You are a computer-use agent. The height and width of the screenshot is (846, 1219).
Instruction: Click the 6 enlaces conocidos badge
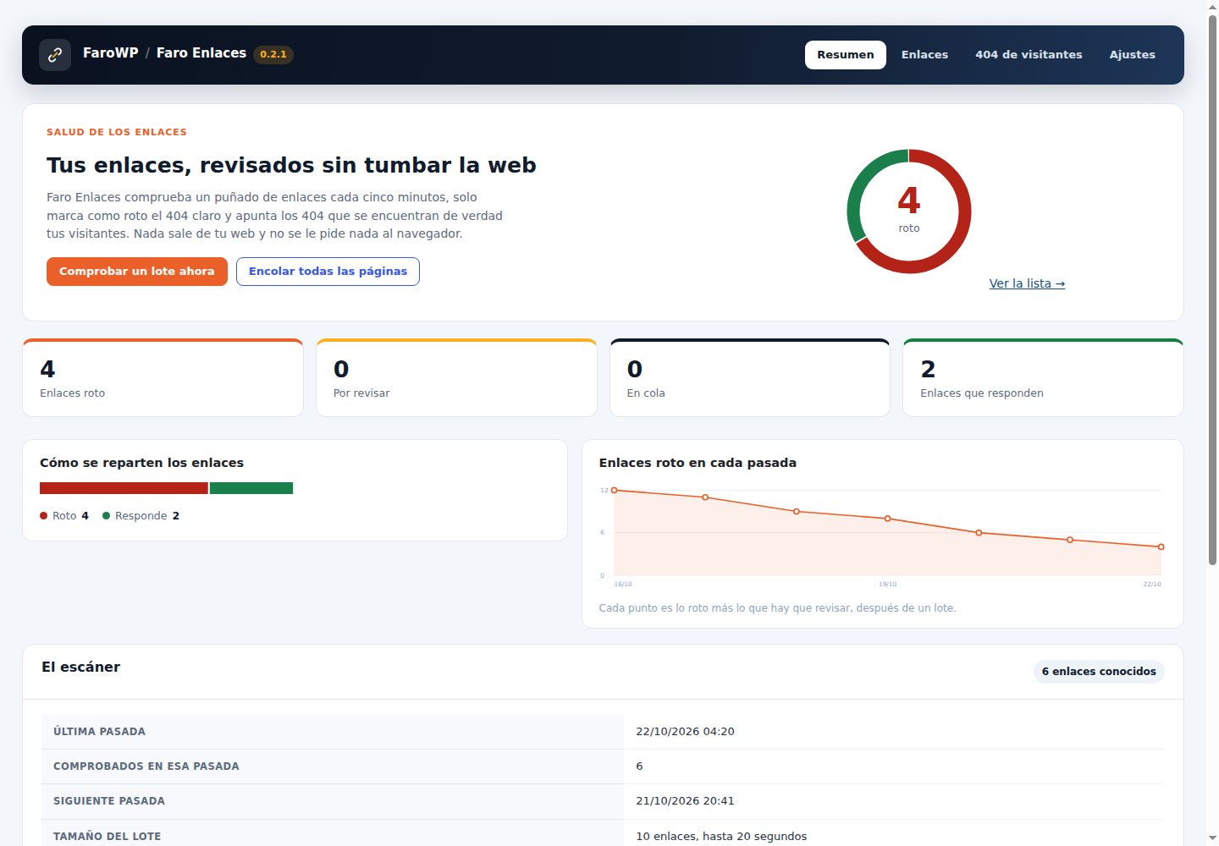coord(1099,672)
